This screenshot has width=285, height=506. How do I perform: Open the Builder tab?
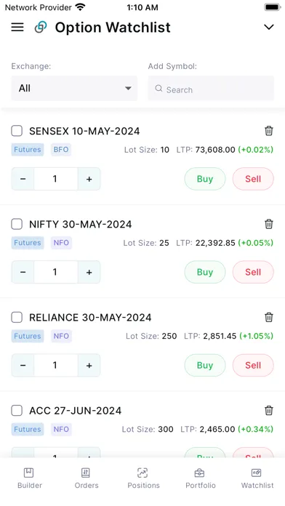point(30,478)
